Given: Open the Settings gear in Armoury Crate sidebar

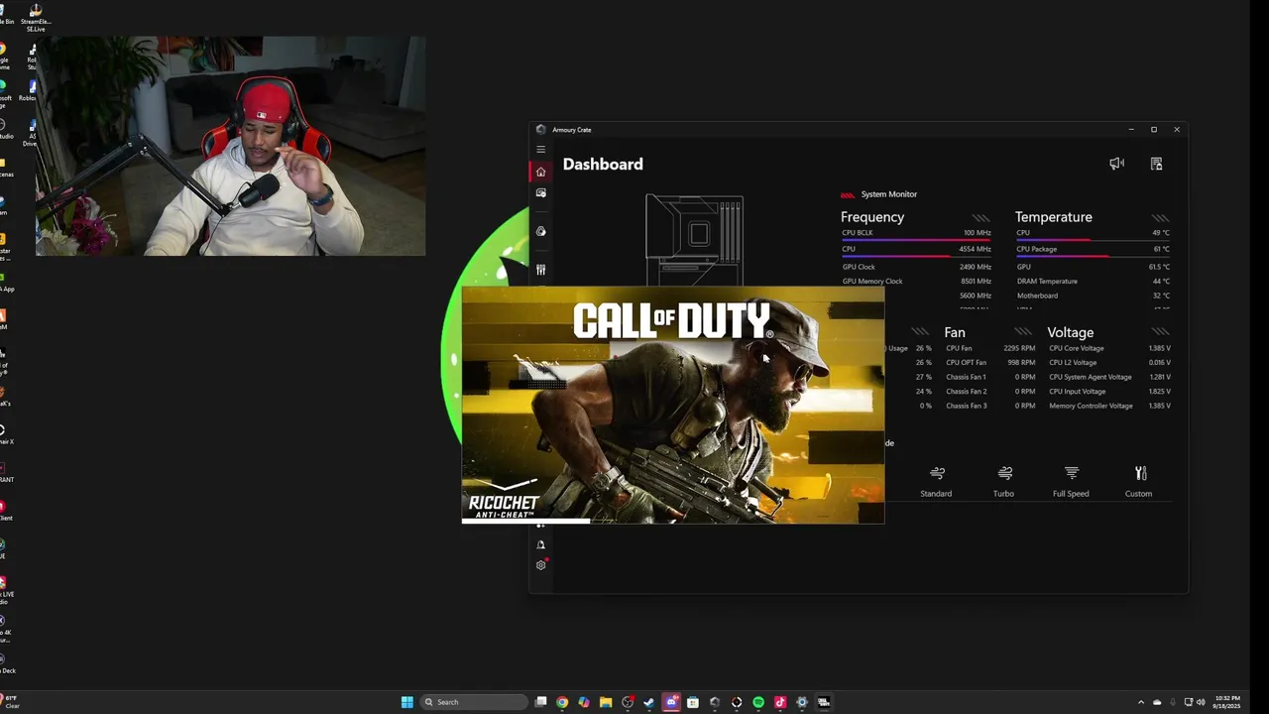Looking at the screenshot, I should coord(541,565).
